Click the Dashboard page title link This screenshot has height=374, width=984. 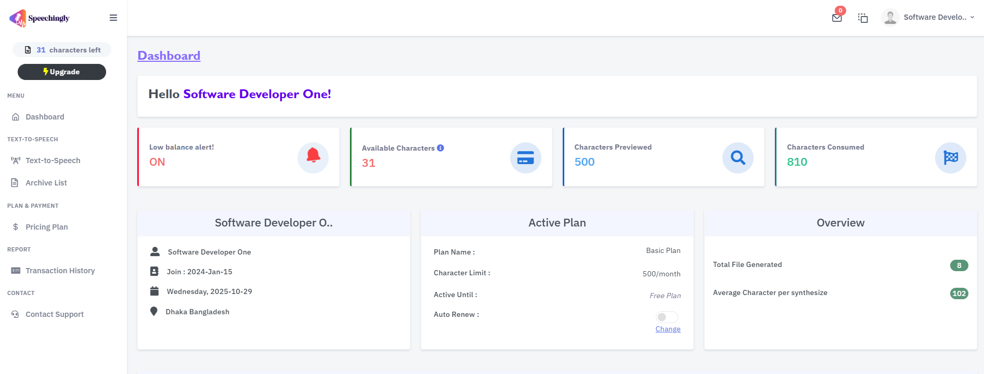[x=169, y=56]
